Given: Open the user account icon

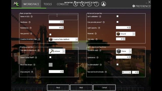Looking at the screenshot, I should pos(104,4).
